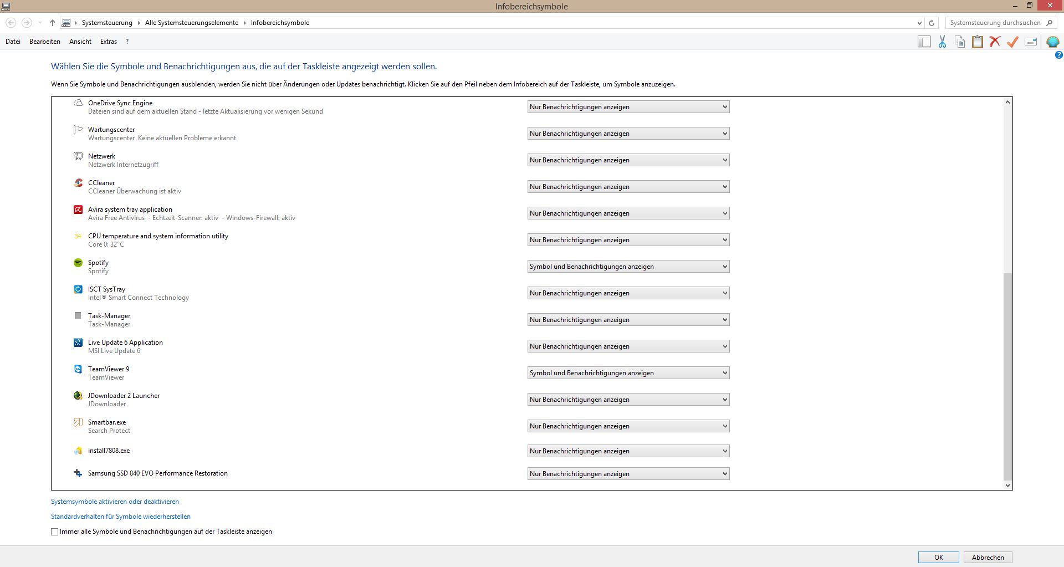Open the TeamViewer 9 behavior dropdown
Screen dimensions: 1064x567
tap(628, 373)
